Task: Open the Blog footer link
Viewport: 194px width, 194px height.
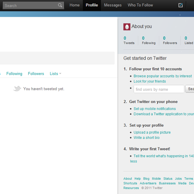Action: pos(146,178)
